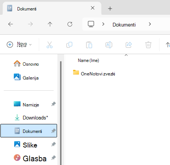Close the Dokumenti tab
Viewport: 170px width, 165px height.
pos(92,8)
